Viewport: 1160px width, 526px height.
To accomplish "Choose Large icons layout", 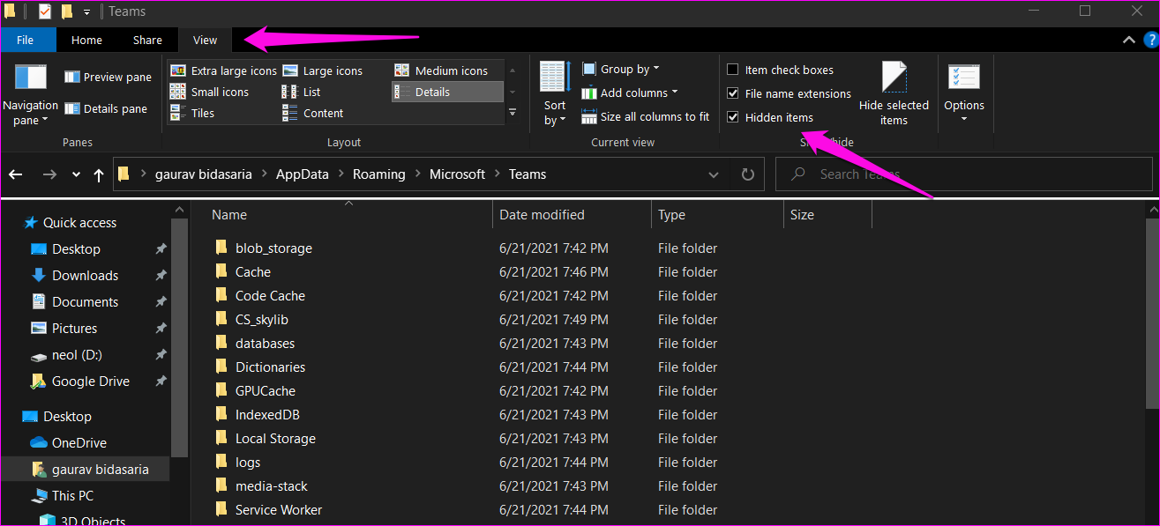I will click(322, 70).
